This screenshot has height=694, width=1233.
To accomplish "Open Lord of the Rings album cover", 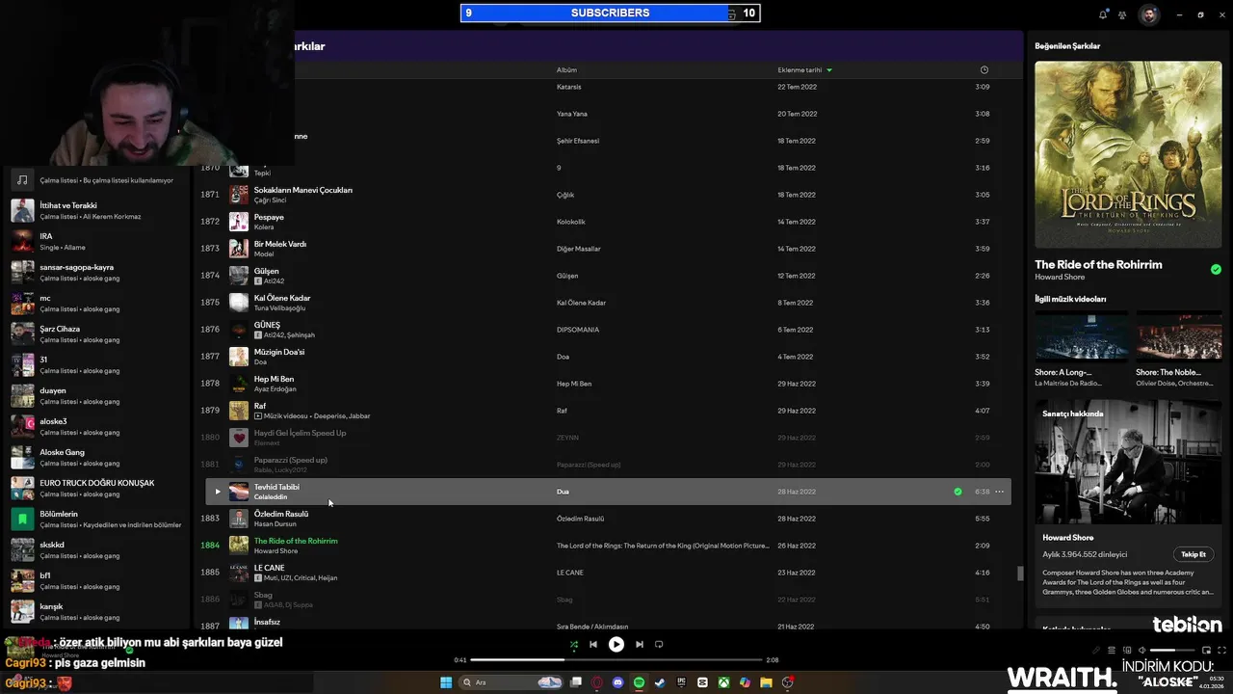I will [x=1128, y=155].
